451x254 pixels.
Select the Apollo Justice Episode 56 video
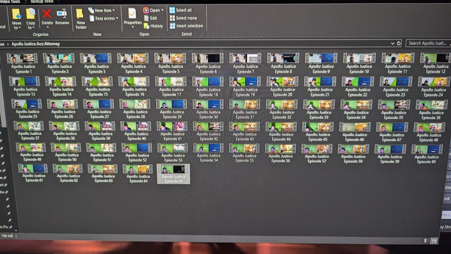click(x=281, y=153)
